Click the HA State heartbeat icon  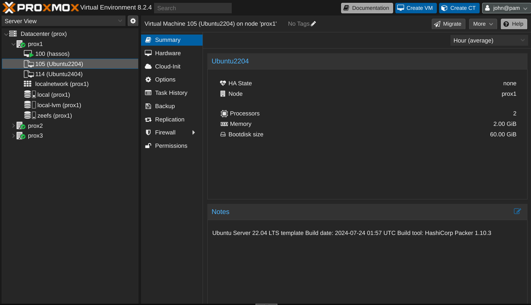tap(223, 83)
